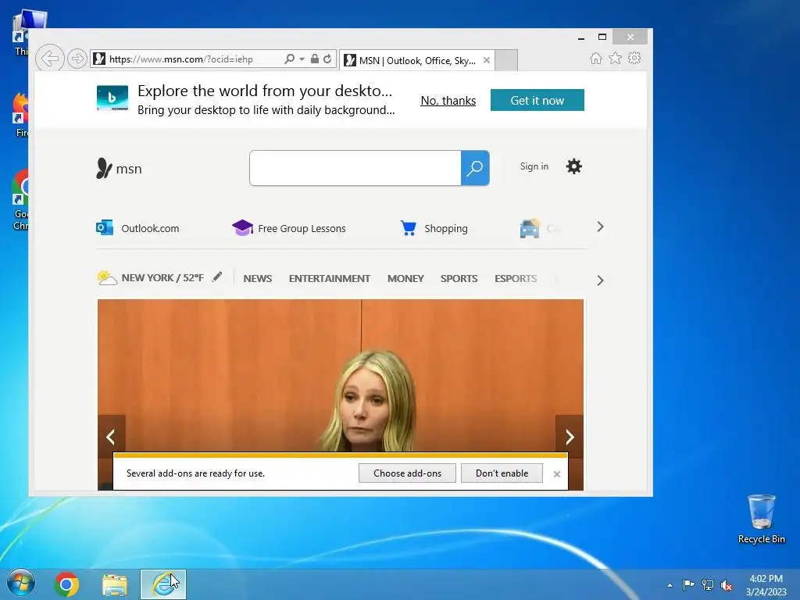
Task: Open the ESPORTS category
Action: coord(516,279)
